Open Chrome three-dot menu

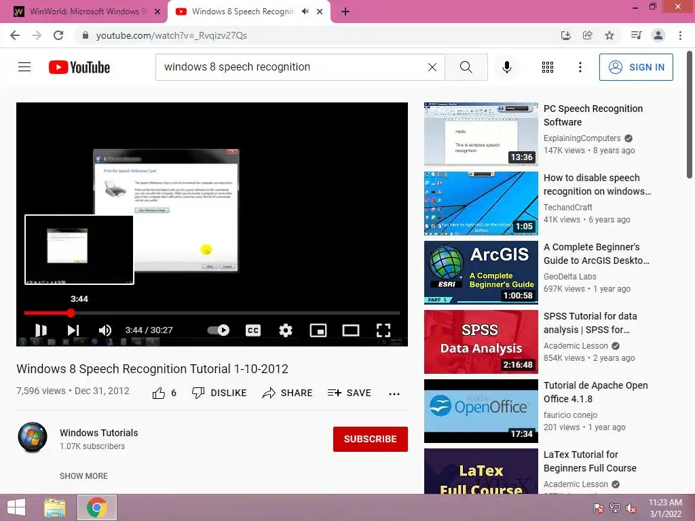pos(680,35)
